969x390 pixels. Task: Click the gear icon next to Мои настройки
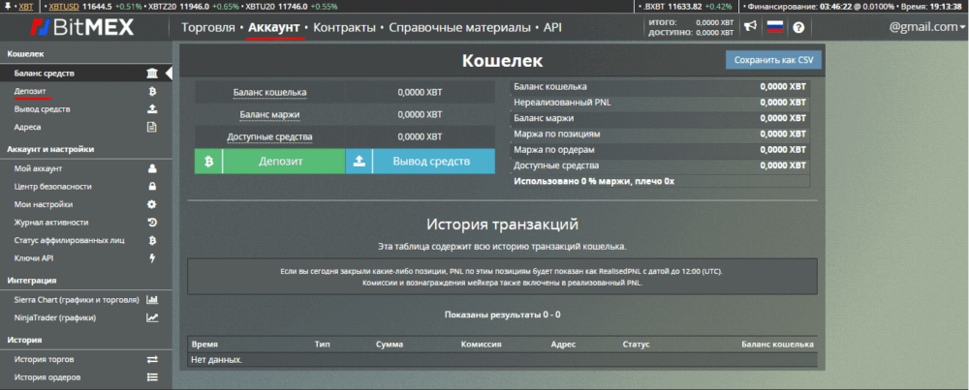click(151, 204)
